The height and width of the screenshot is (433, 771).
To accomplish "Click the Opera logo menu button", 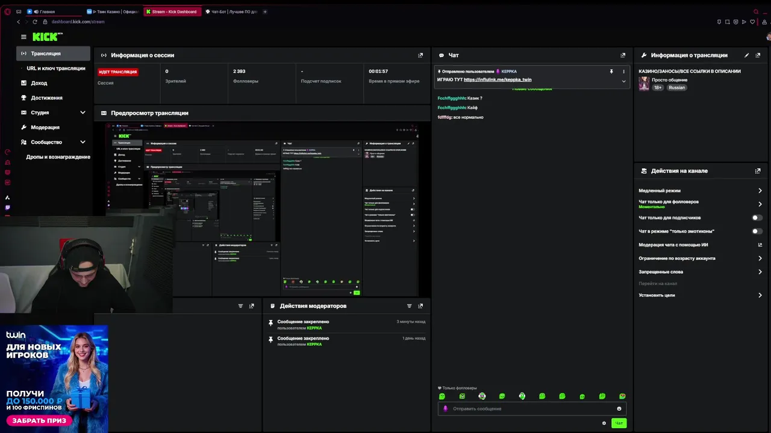I will click(x=7, y=11).
